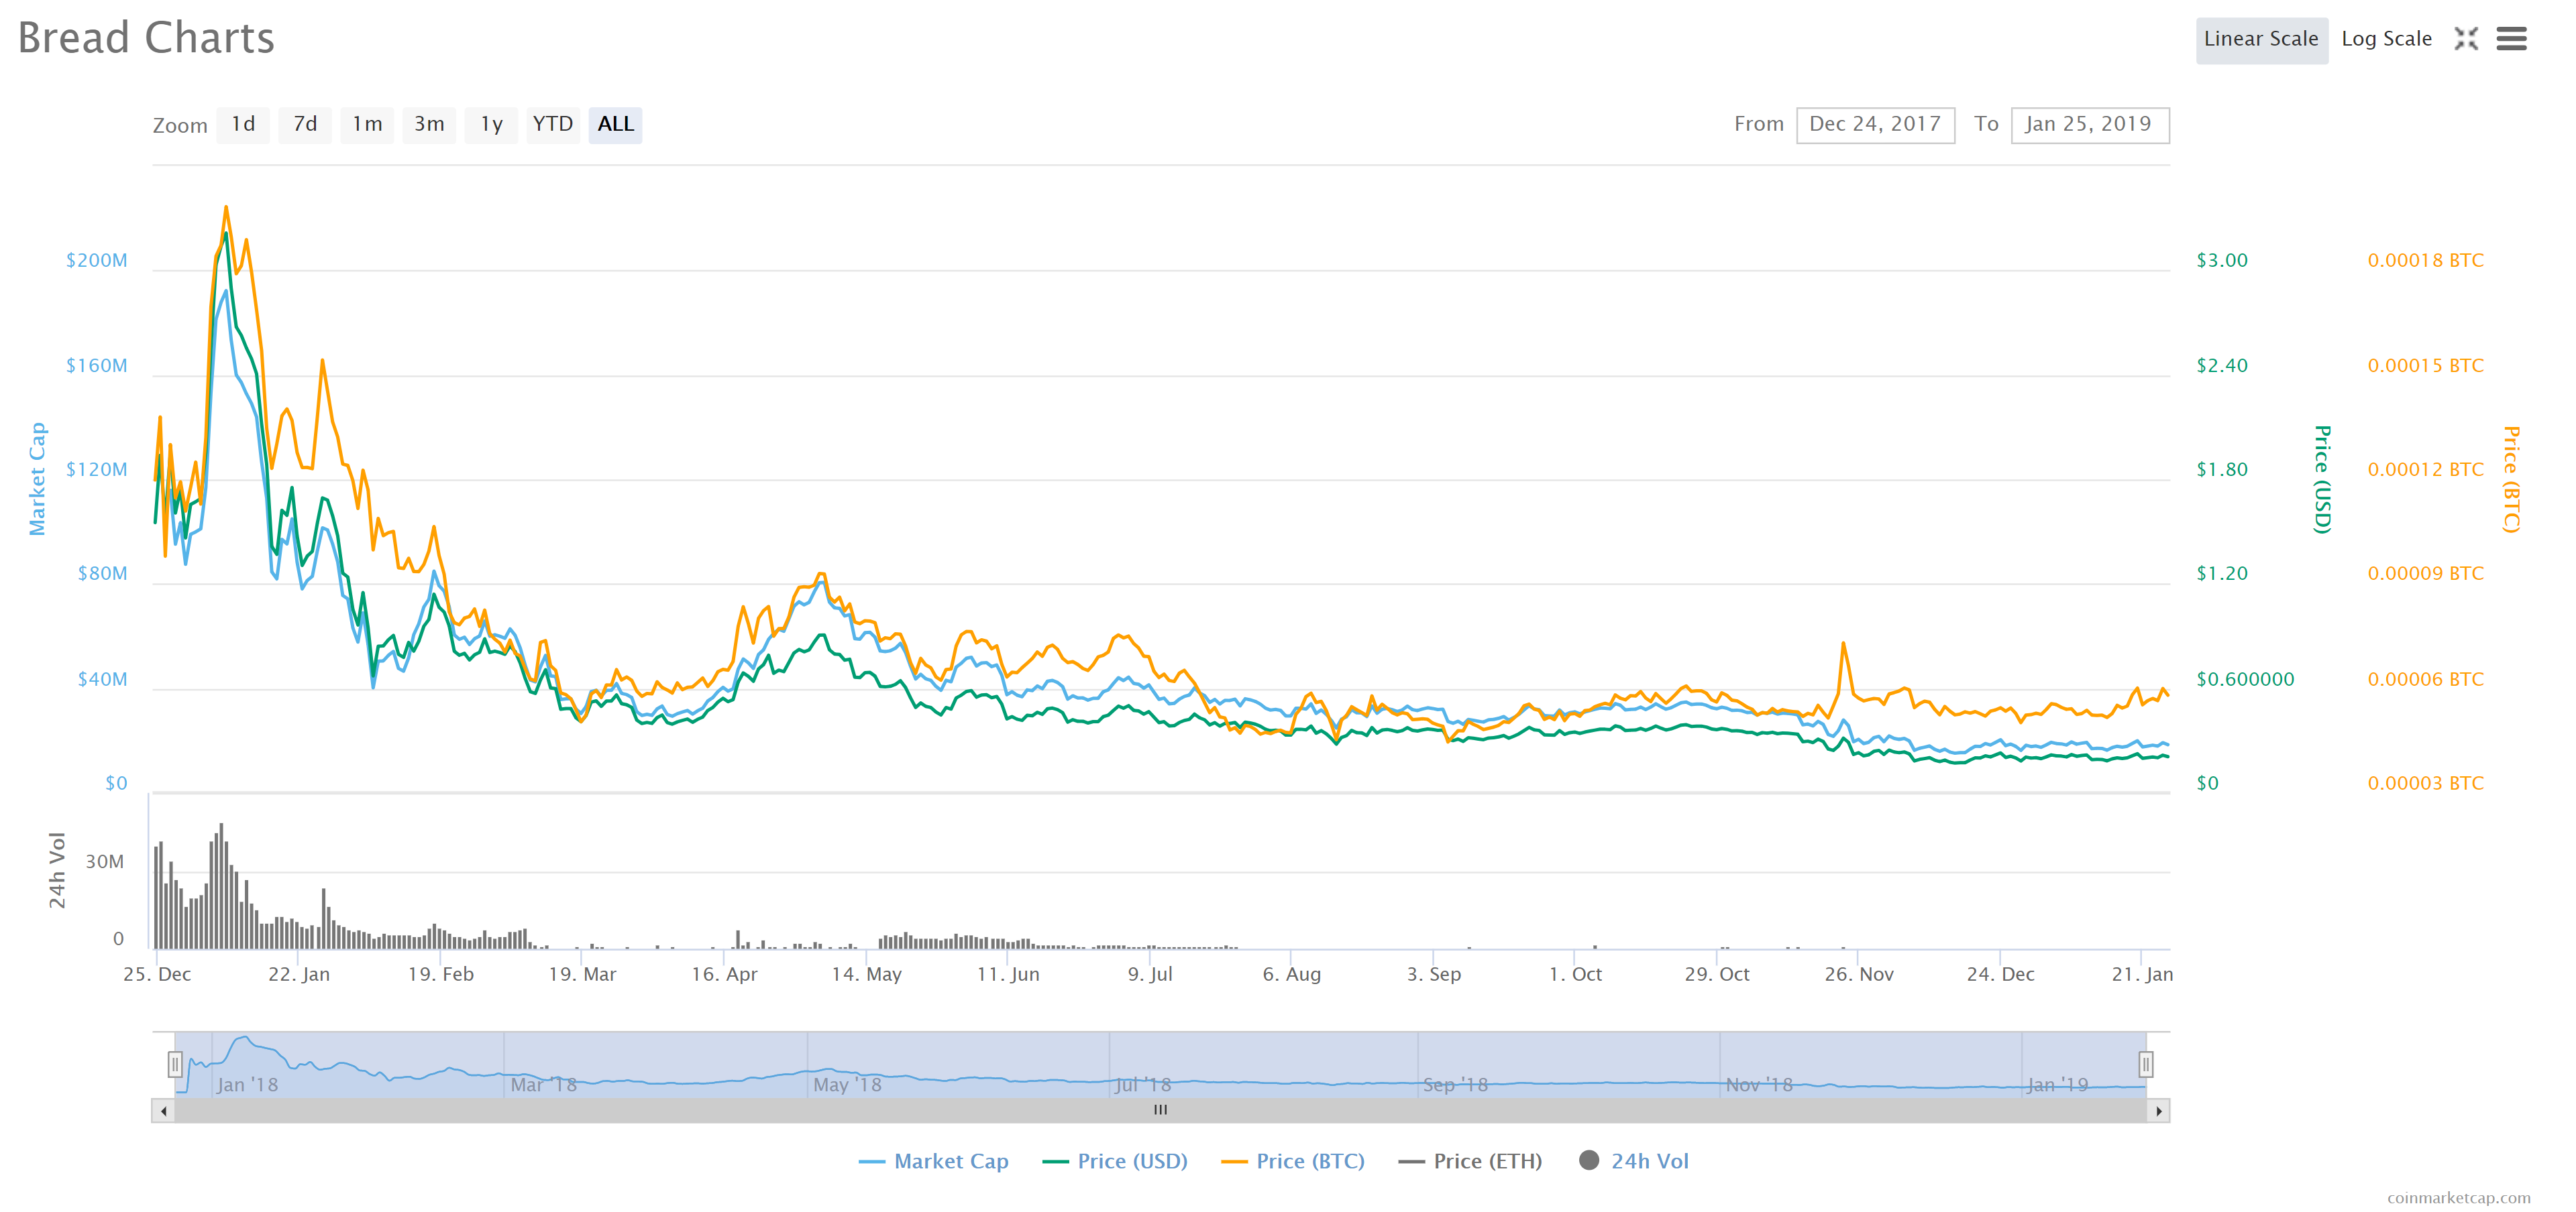Switch chart to Log Scale
This screenshot has width=2576, height=1212.
point(2387,39)
